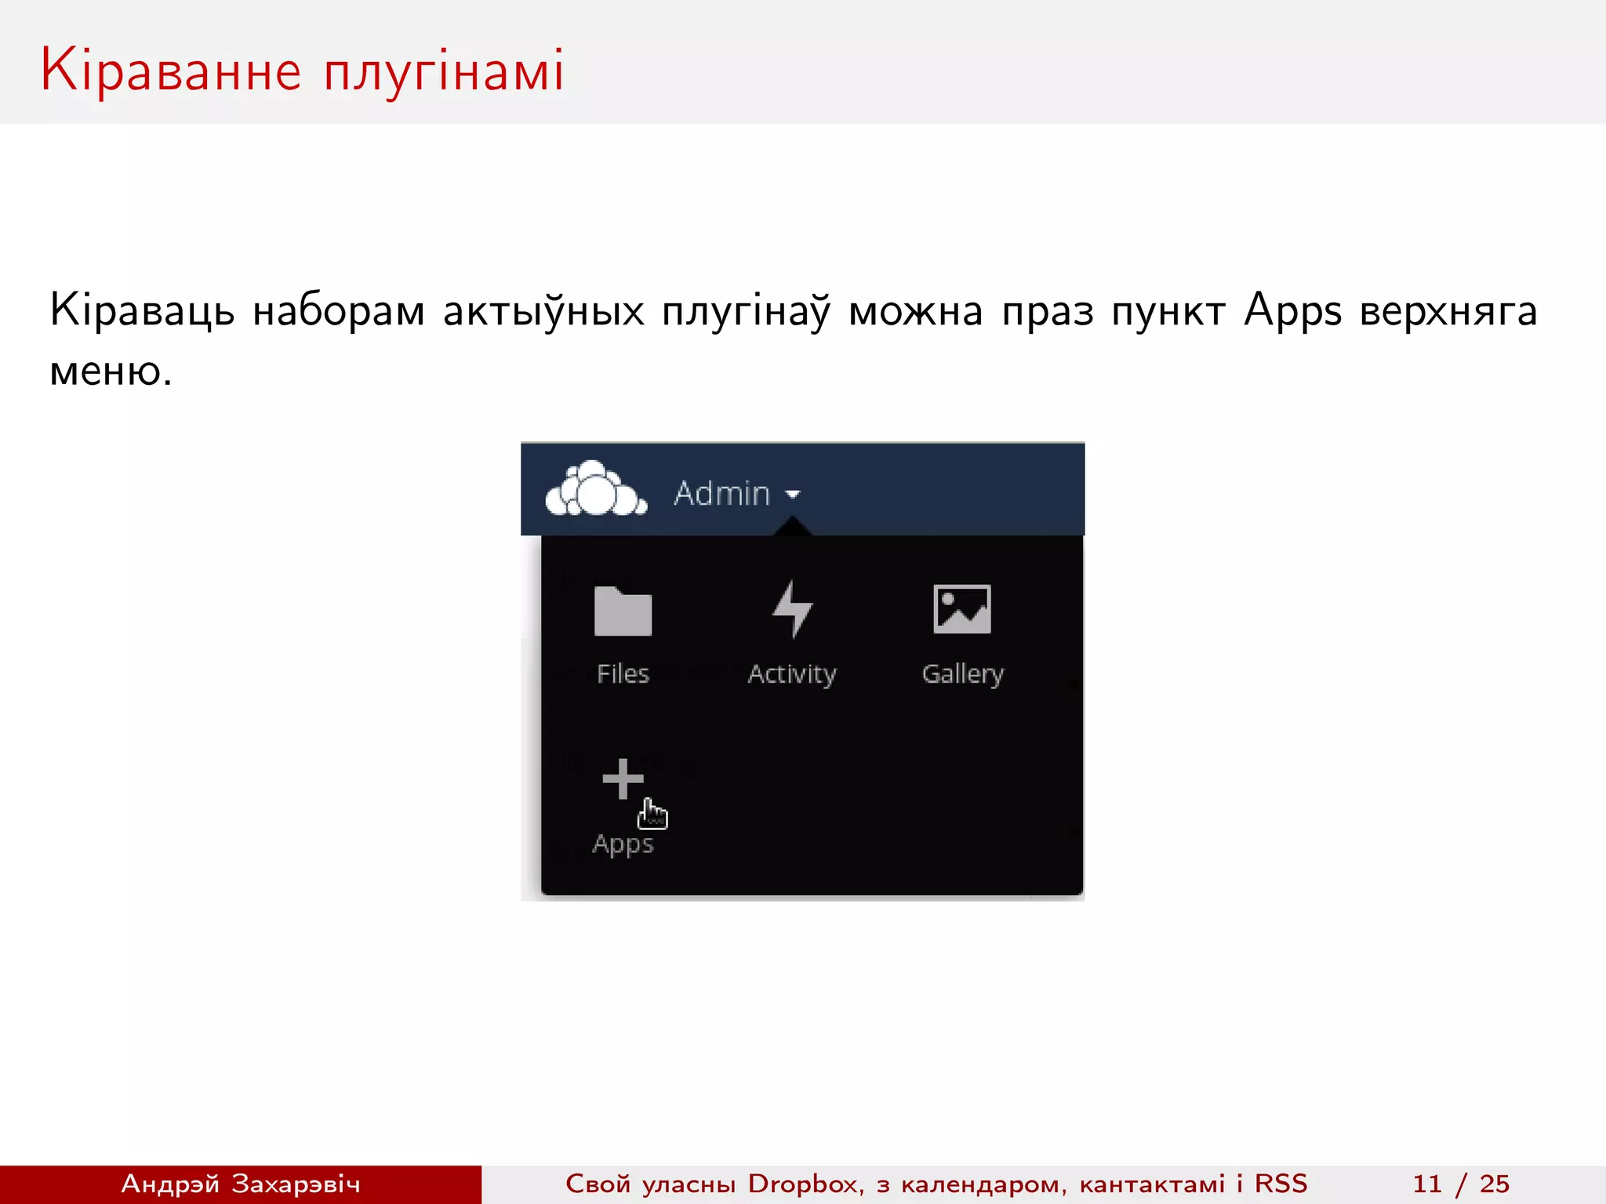Click the slide title Кіраванне плугінамі
This screenshot has height=1204, width=1606.
[302, 71]
